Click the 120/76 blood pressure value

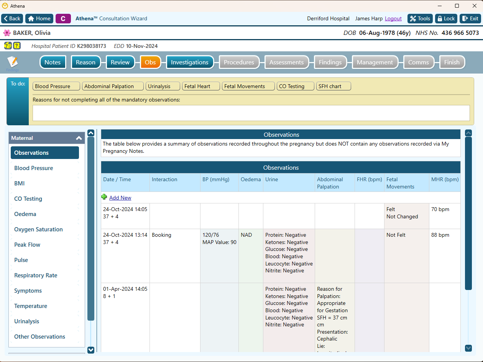[x=212, y=235]
